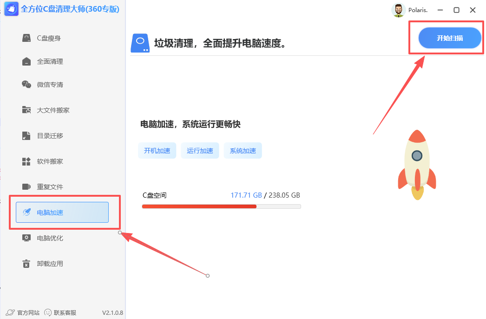Image resolution: width=486 pixels, height=319 pixels.
Task: Click the red C盘空间 usage bar
Action: click(200, 206)
